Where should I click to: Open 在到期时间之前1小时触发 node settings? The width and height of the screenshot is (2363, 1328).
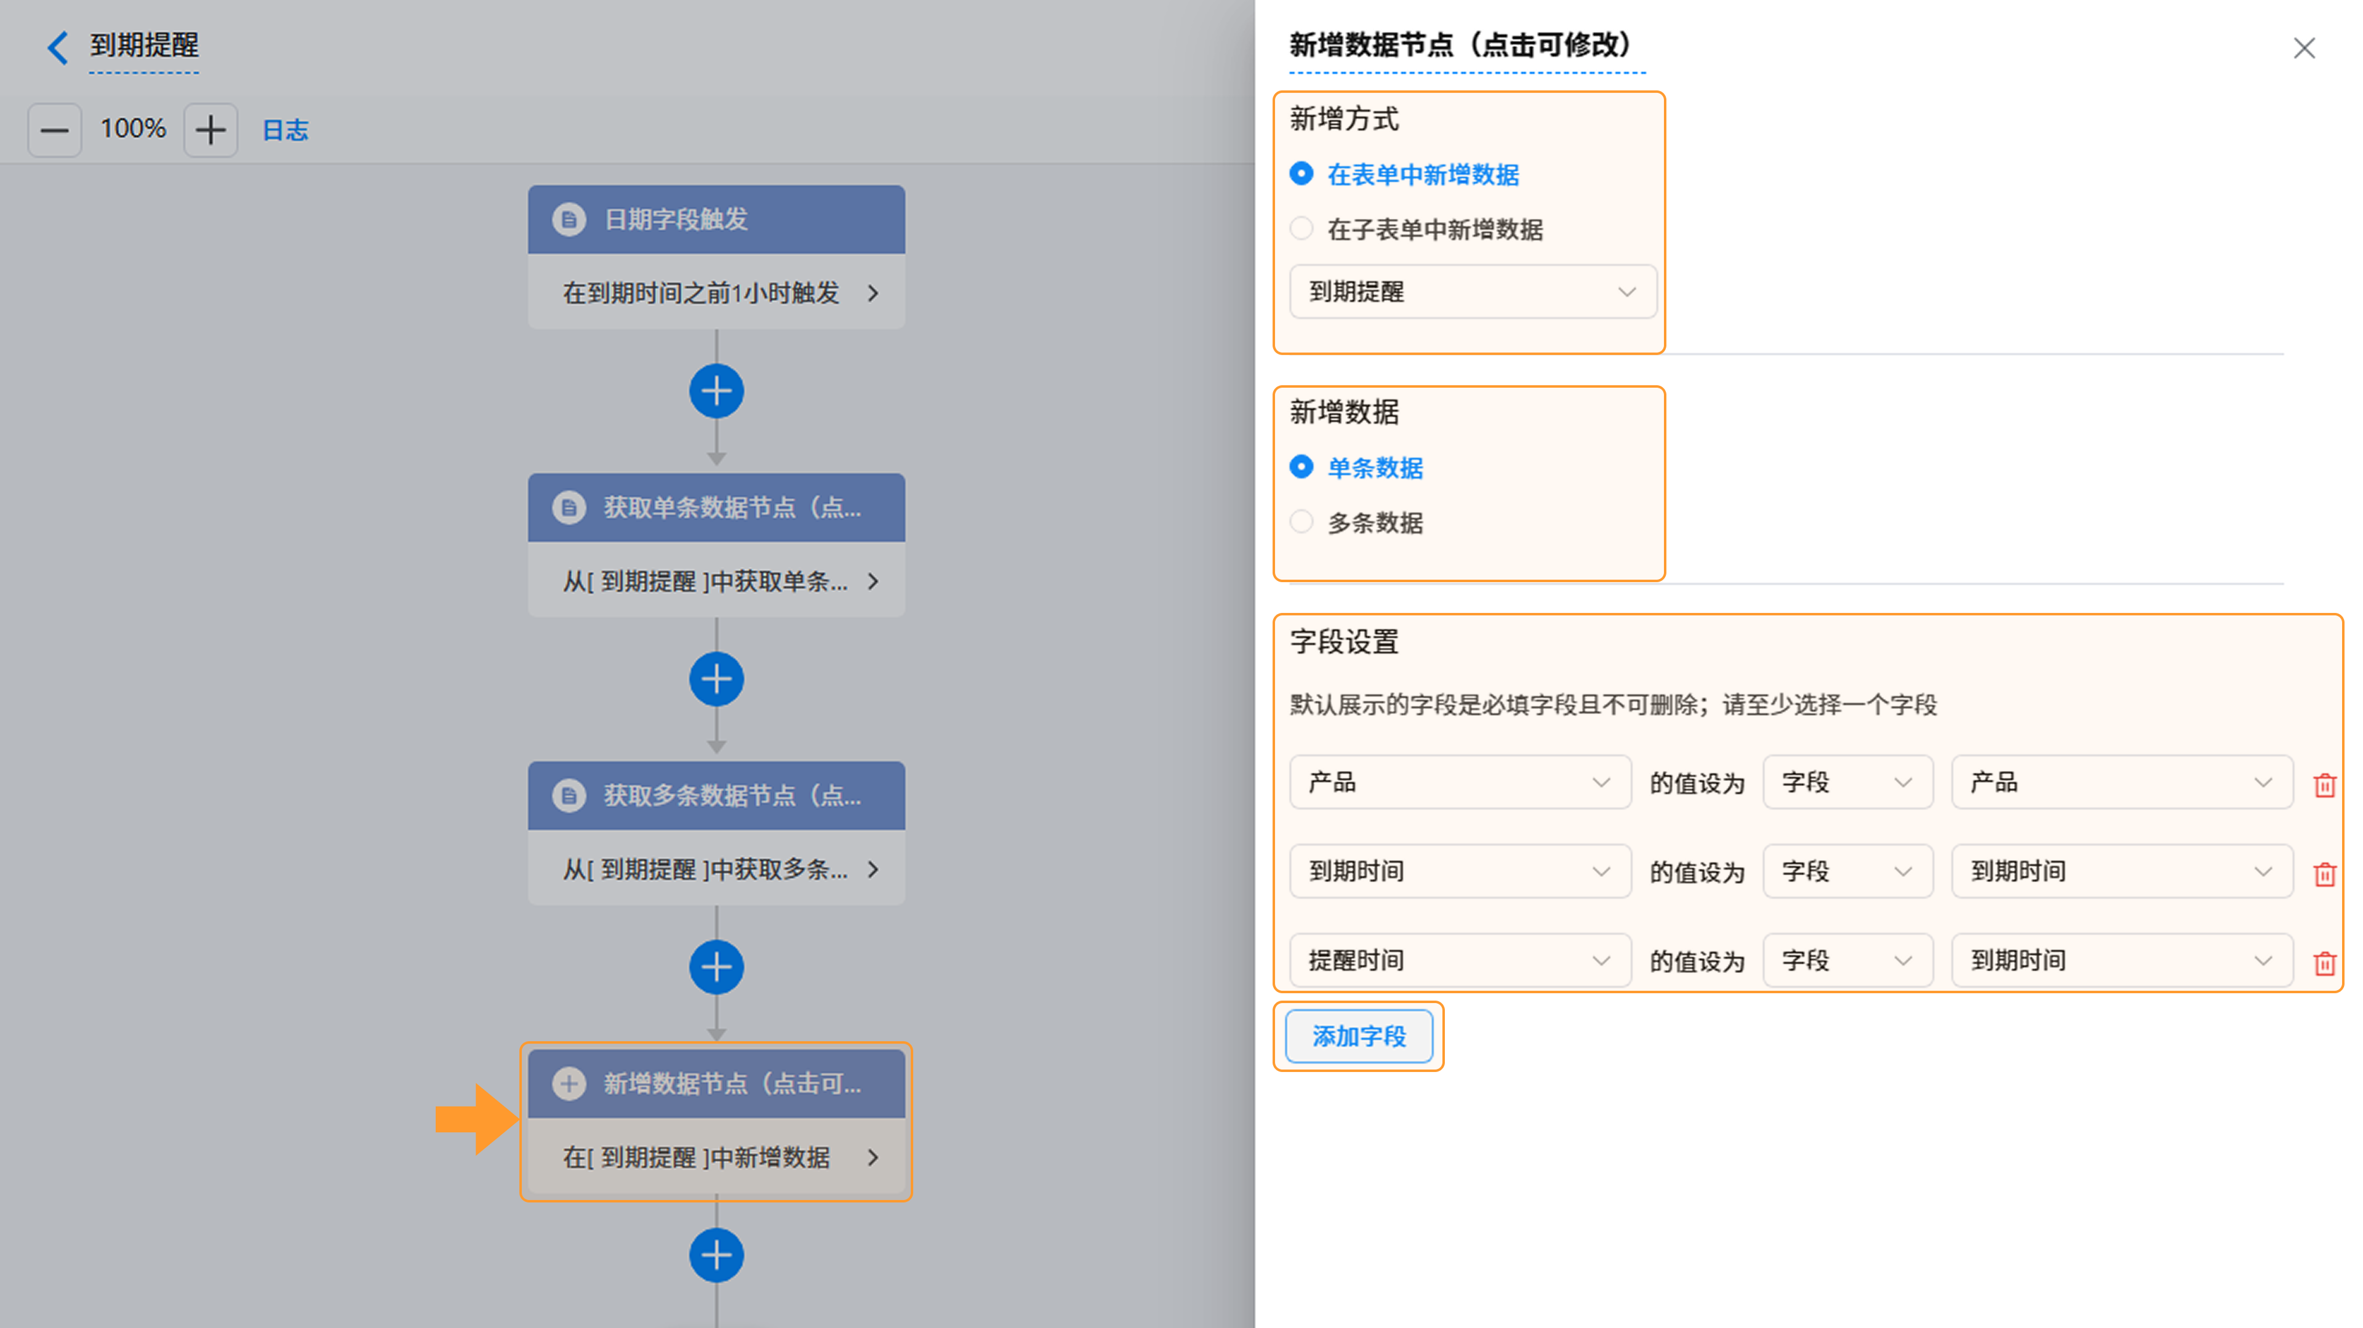[x=716, y=292]
